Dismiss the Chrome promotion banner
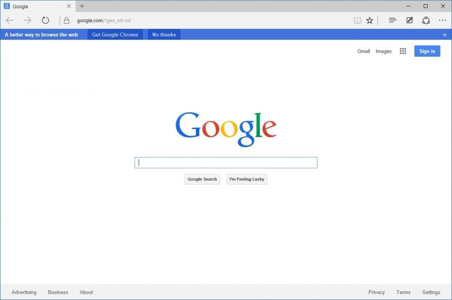This screenshot has width=452, height=300. pyautogui.click(x=444, y=35)
